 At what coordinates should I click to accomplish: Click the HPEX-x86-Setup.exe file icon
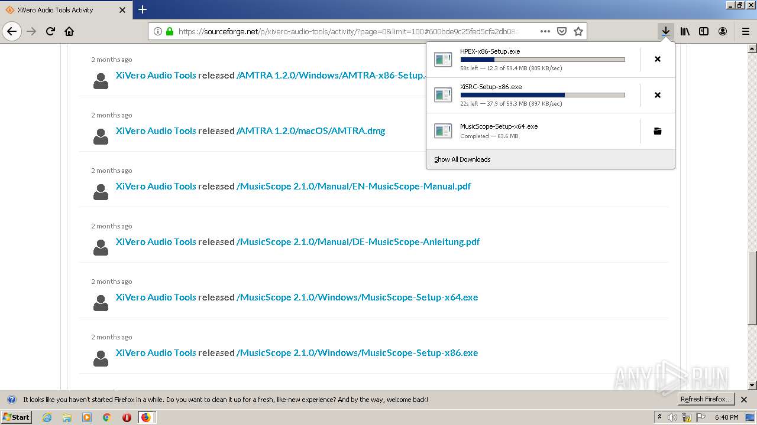click(x=443, y=59)
